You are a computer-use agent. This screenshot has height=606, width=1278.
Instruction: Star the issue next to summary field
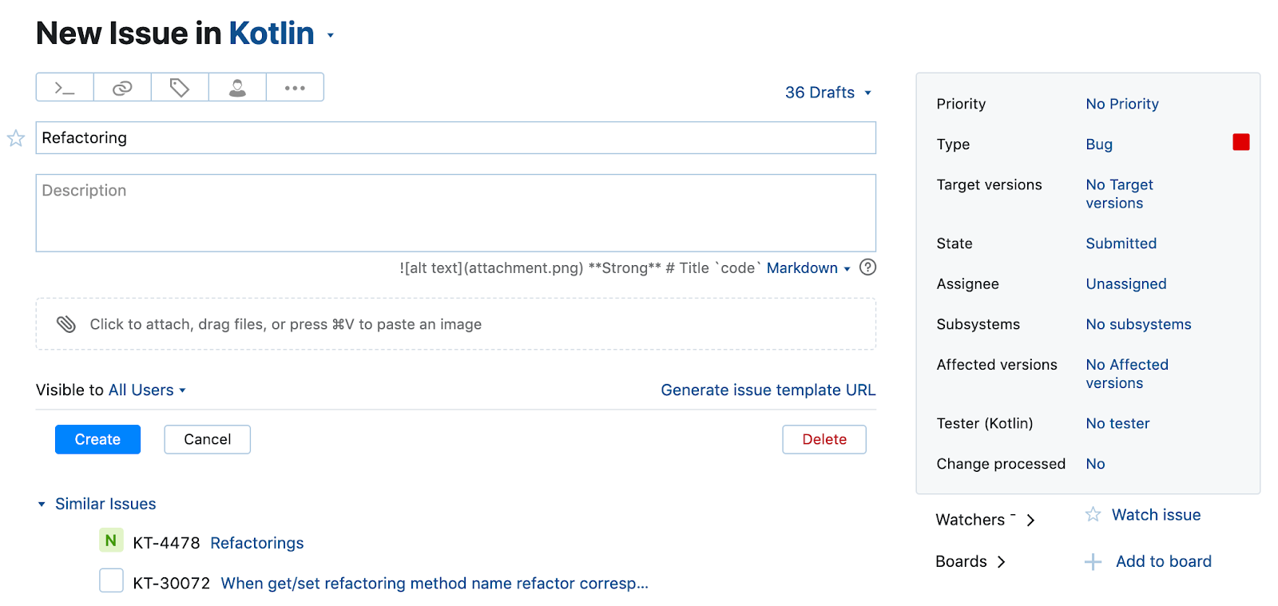click(16, 138)
